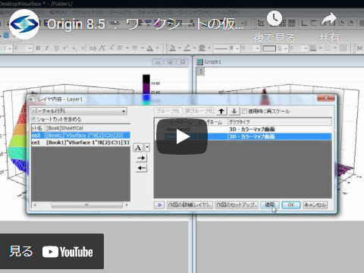Click the move down arrow button

click(x=234, y=111)
